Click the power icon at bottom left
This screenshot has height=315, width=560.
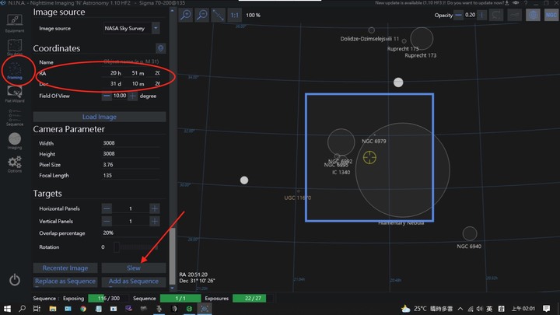(x=15, y=280)
